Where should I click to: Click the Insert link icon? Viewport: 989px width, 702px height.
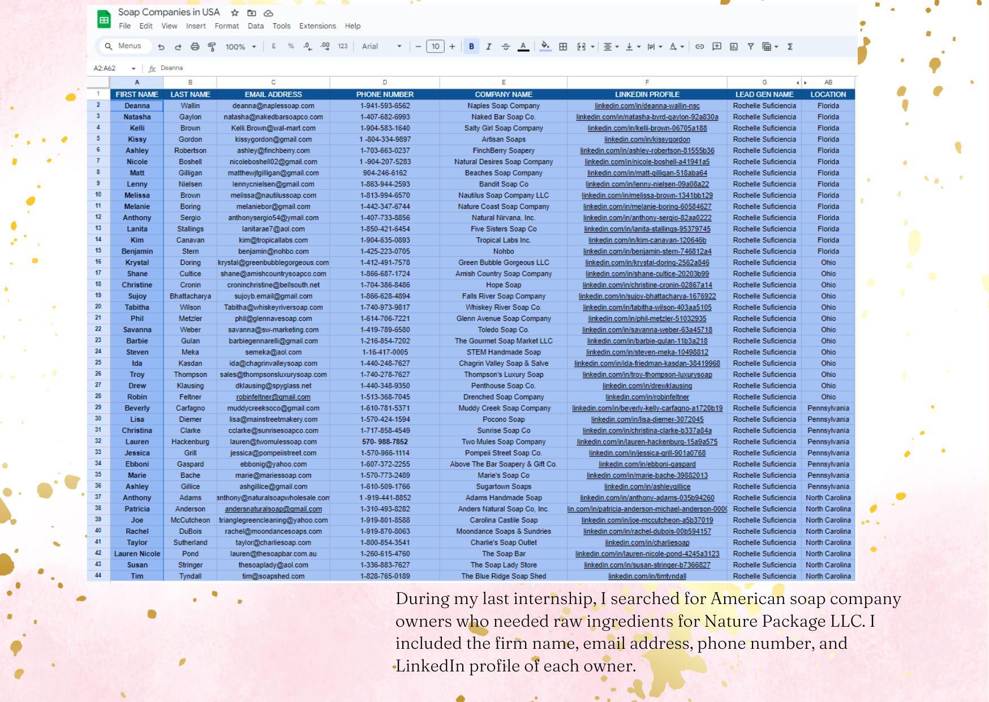click(700, 46)
